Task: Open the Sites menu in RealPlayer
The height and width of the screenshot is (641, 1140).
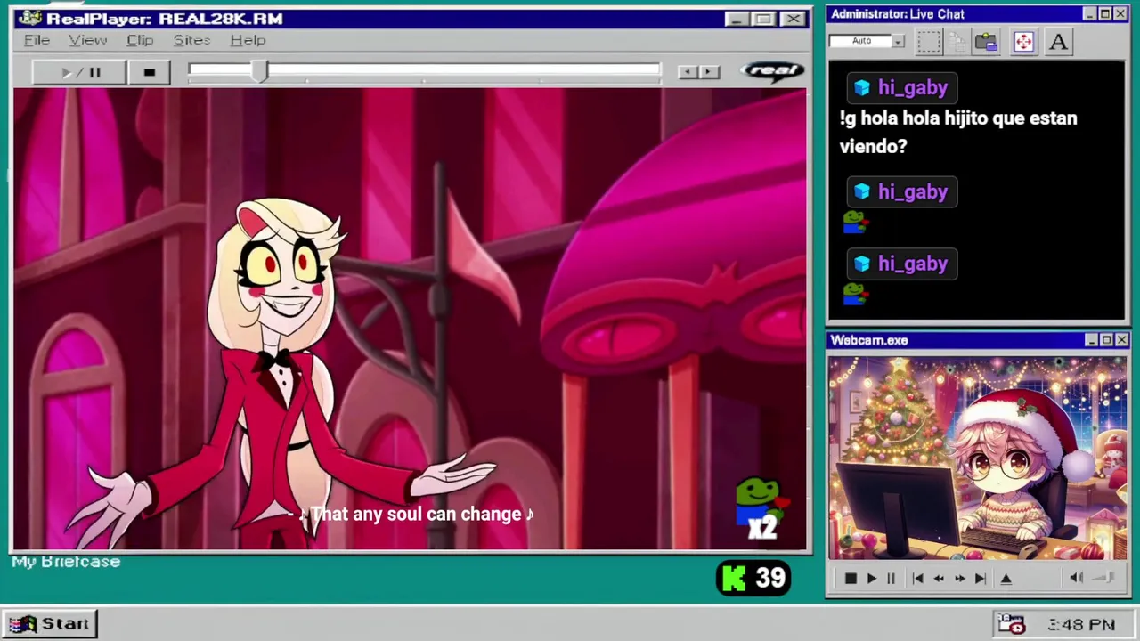Action: point(191,40)
